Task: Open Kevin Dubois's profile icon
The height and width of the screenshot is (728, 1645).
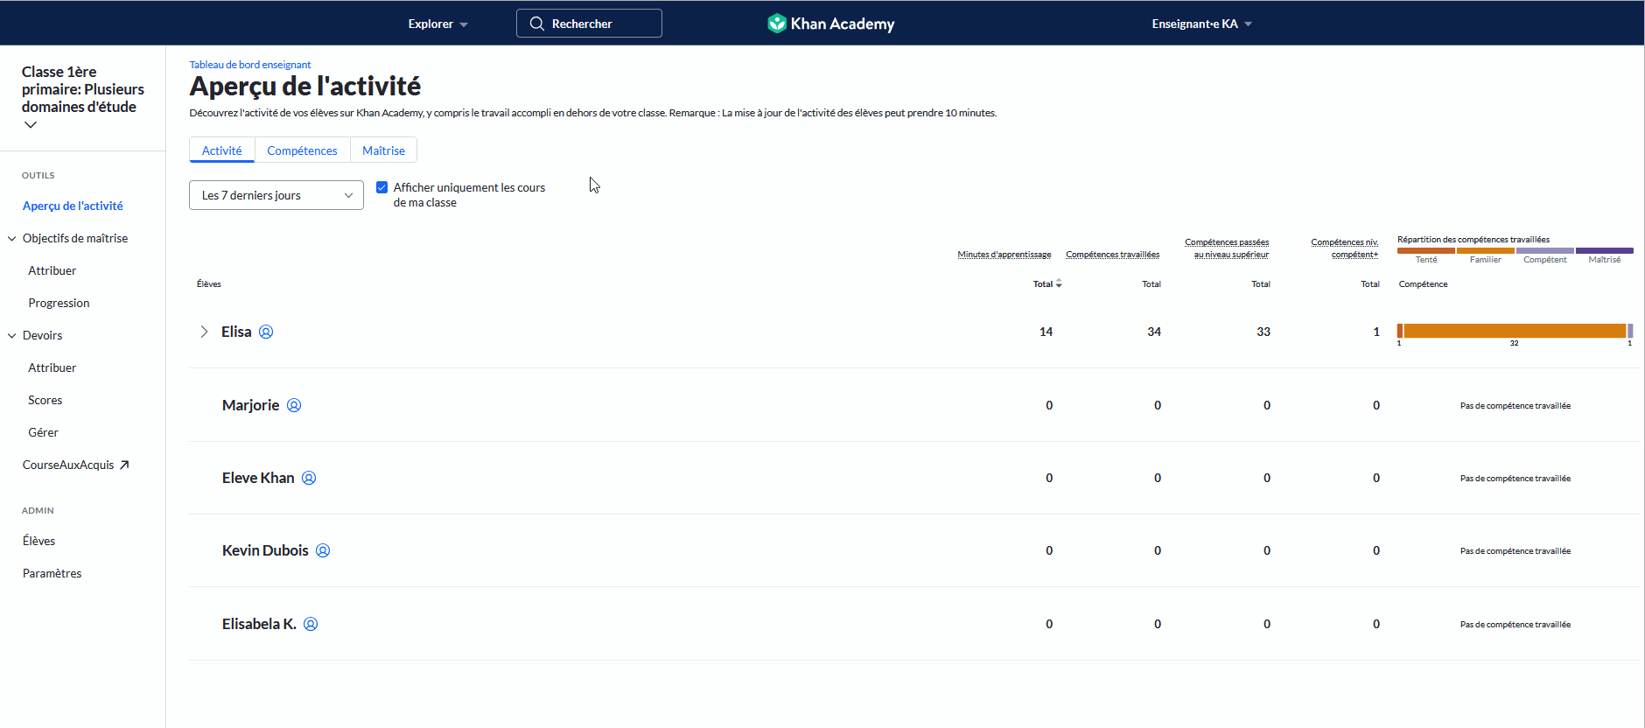Action: coord(323,550)
